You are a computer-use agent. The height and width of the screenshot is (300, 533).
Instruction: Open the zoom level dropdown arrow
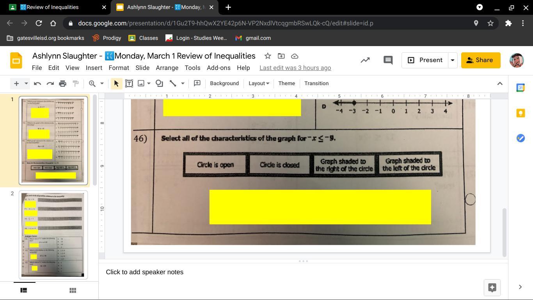102,83
